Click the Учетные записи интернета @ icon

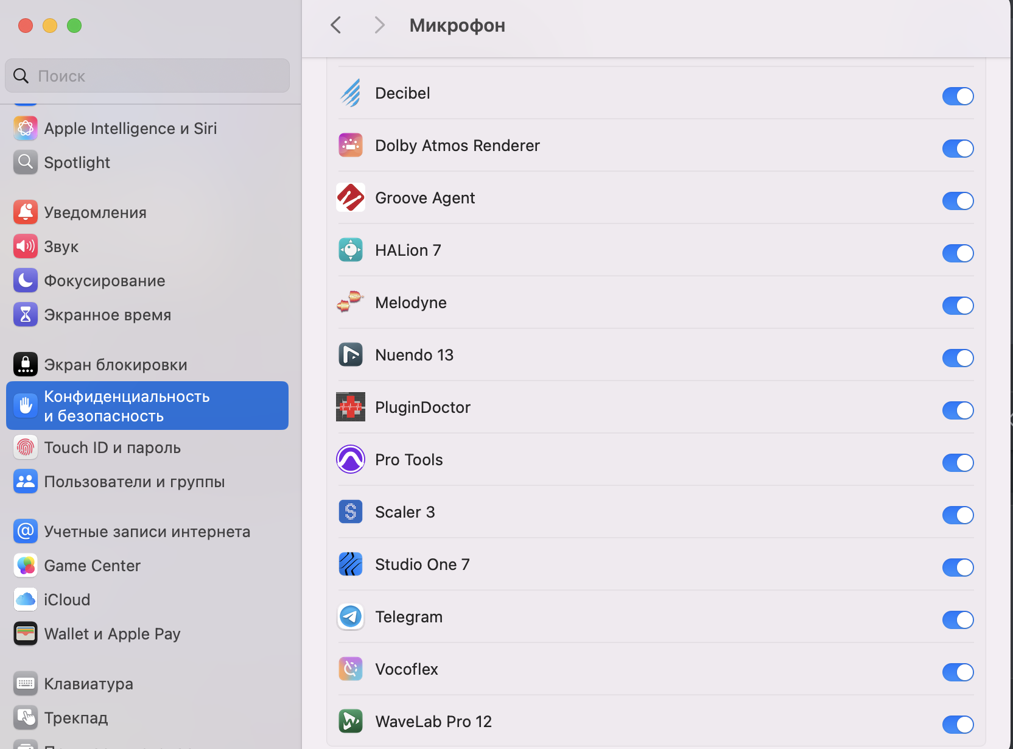coord(26,532)
